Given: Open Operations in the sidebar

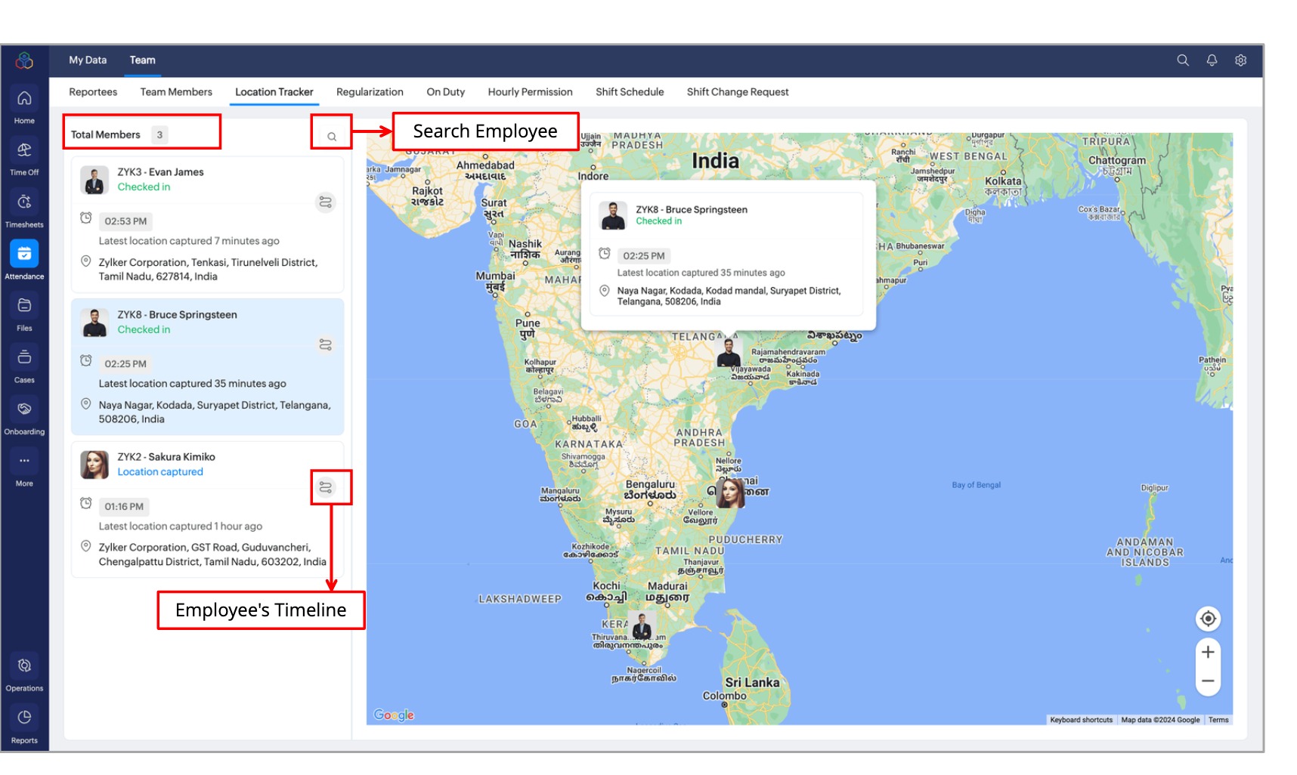Looking at the screenshot, I should pyautogui.click(x=24, y=666).
